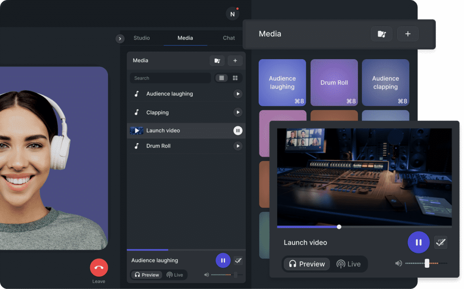Pause the Launch video item in list
Screen dimensions: 464x289
pyautogui.click(x=238, y=131)
